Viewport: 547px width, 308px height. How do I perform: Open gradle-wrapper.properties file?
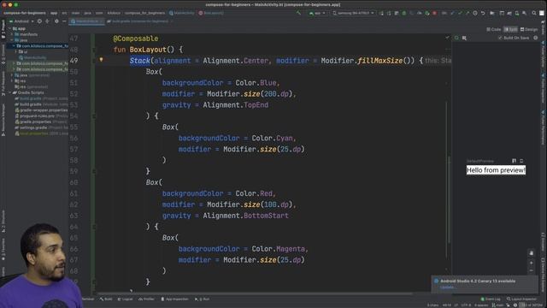41,110
